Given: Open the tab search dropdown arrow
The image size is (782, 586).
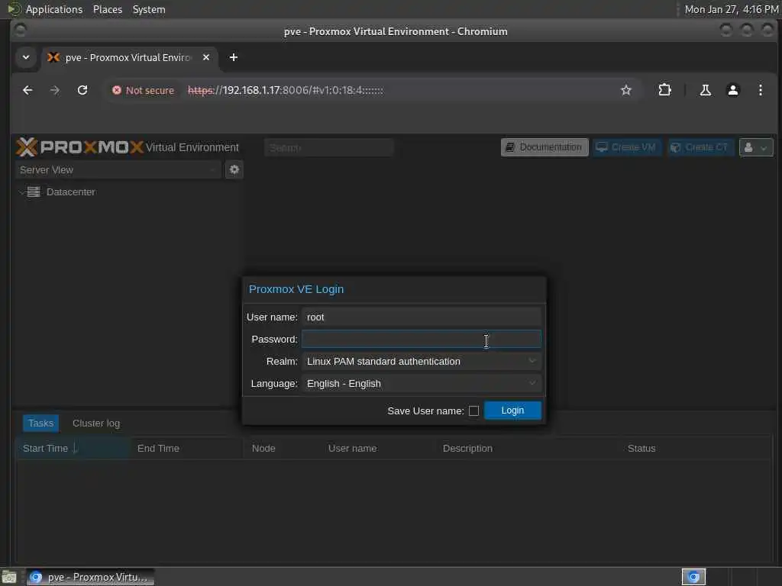Looking at the screenshot, I should pyautogui.click(x=26, y=57).
